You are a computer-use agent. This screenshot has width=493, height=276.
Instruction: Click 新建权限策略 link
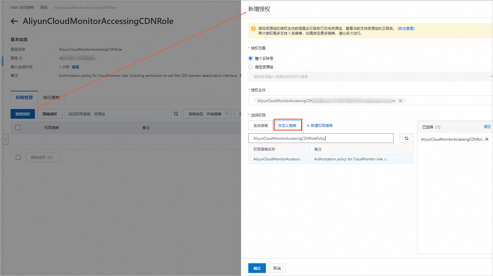tap(320, 126)
